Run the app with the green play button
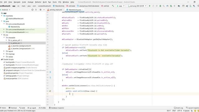 pos(150,6)
